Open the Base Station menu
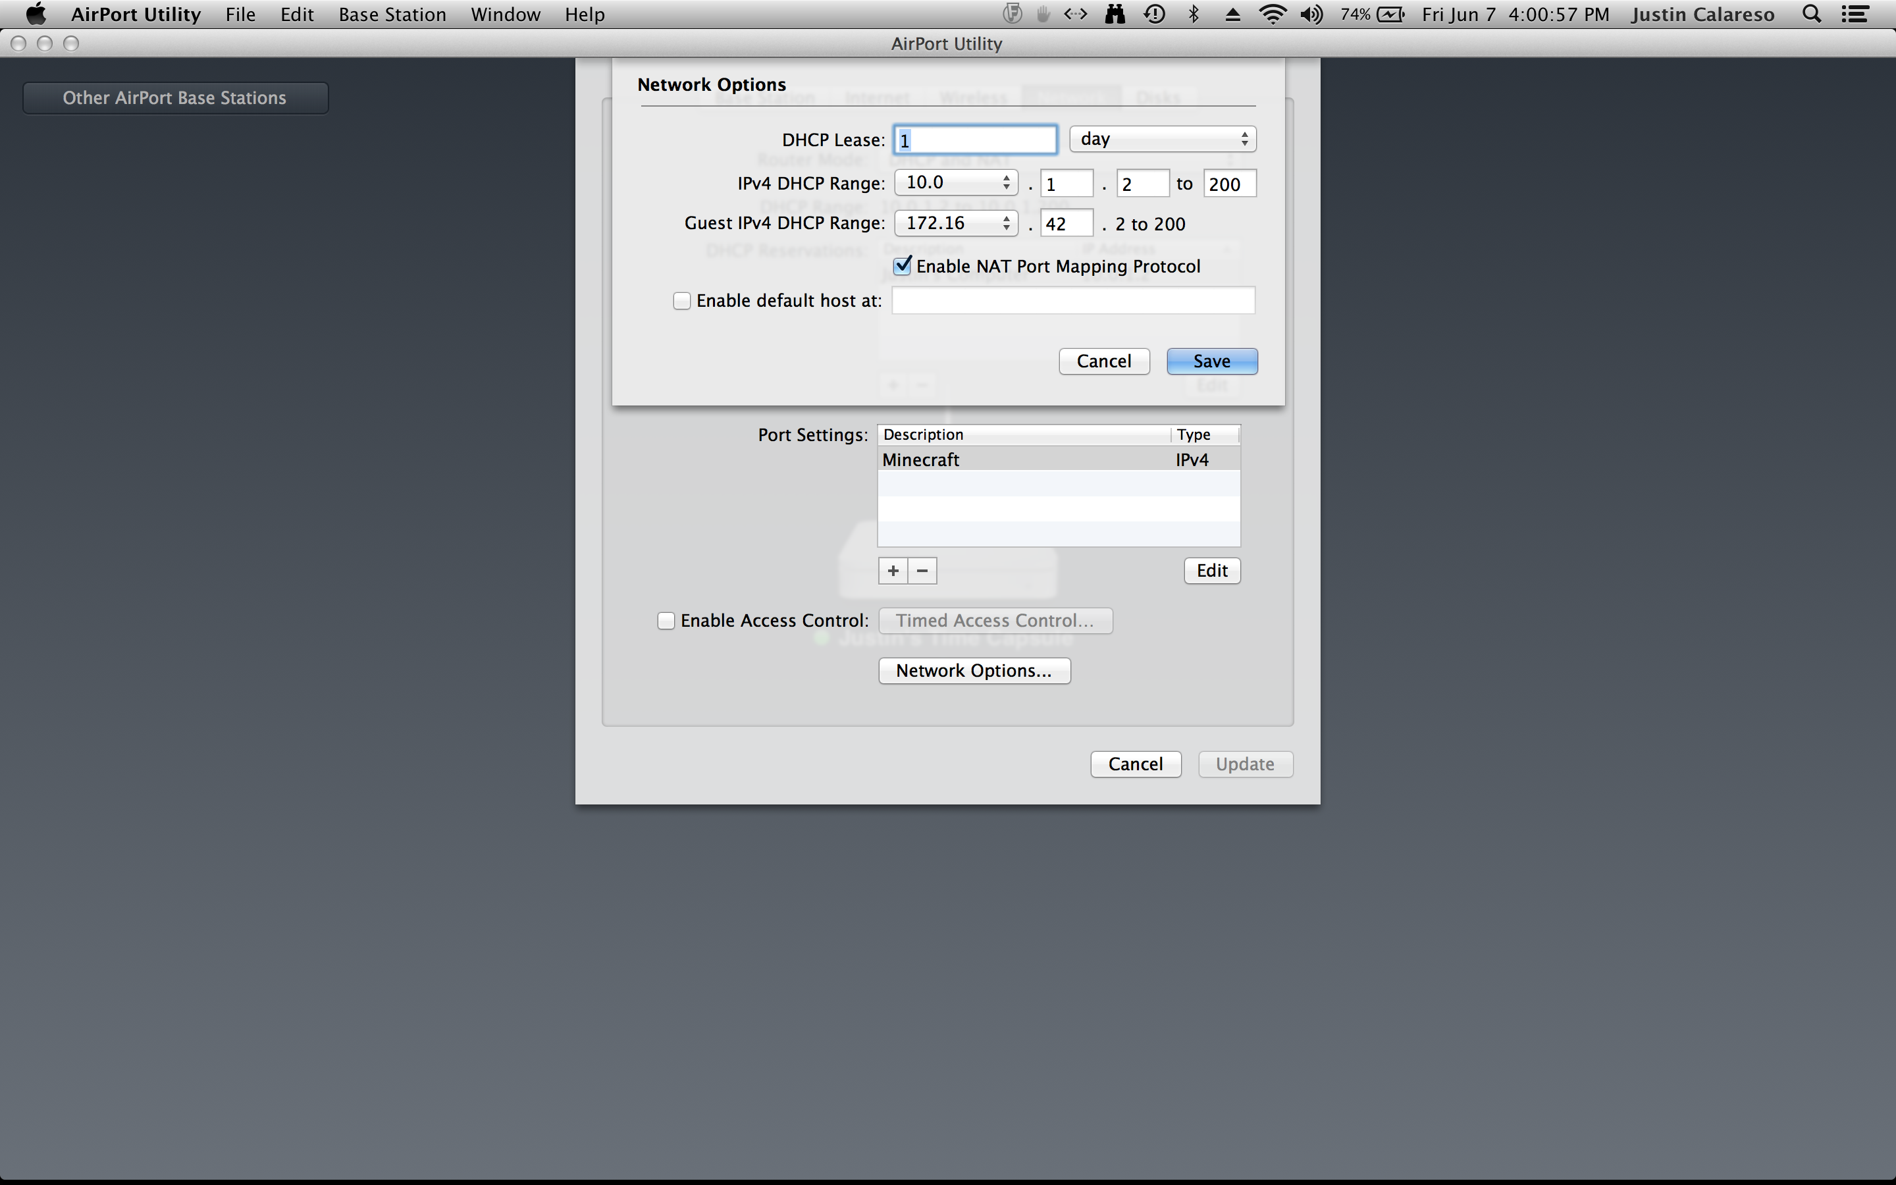1896x1185 pixels. click(392, 14)
